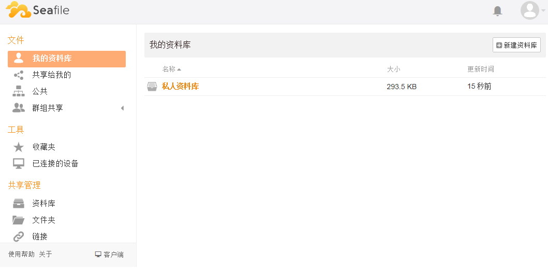Click the 新建资料库 button

pyautogui.click(x=516, y=45)
